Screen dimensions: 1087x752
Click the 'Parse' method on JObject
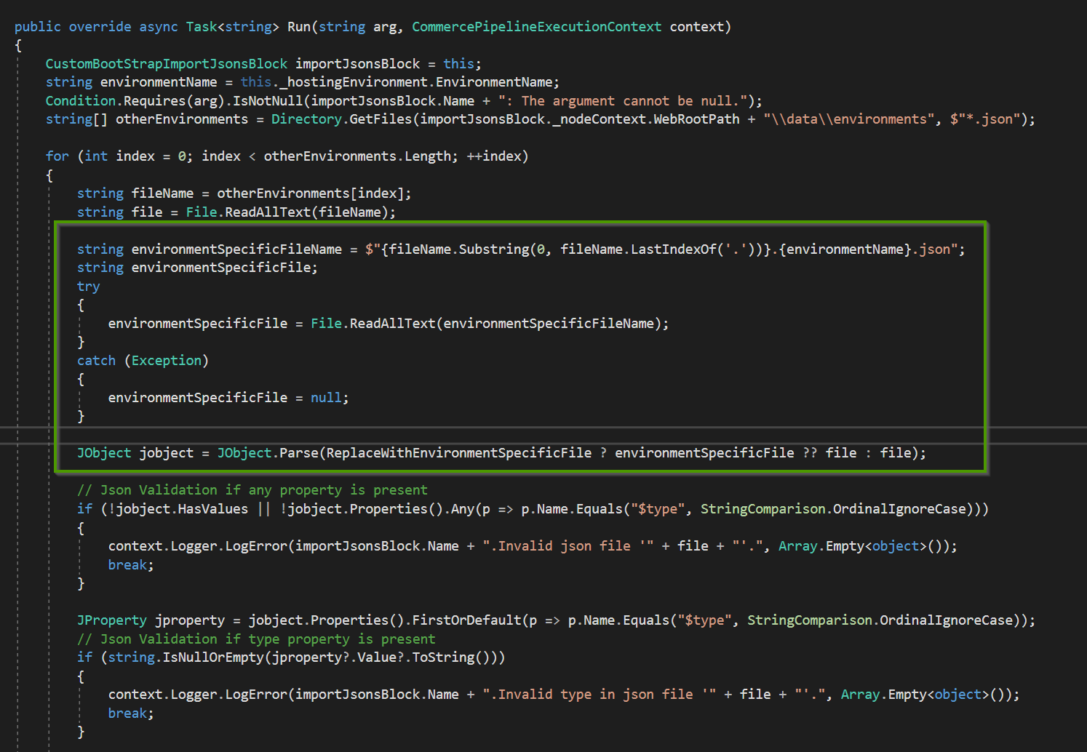(299, 453)
